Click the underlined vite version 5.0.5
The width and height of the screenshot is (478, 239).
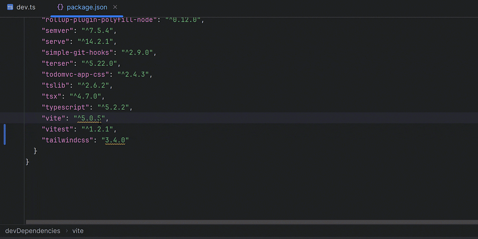[x=88, y=118]
